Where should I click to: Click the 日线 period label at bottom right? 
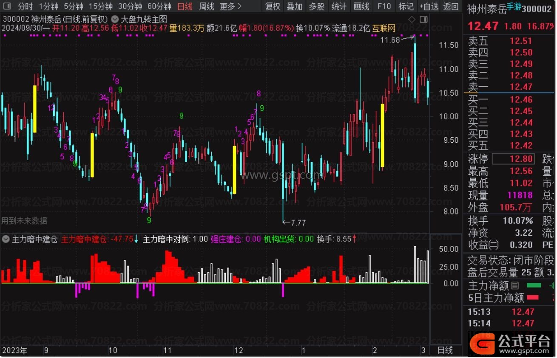coord(445,351)
